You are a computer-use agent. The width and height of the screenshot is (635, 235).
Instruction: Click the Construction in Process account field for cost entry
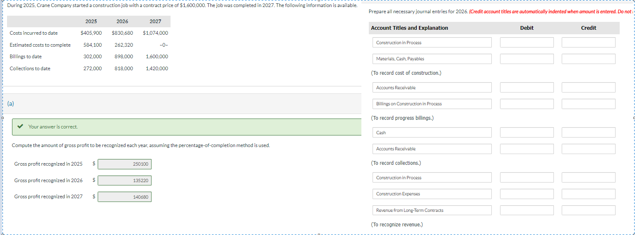pyautogui.click(x=432, y=43)
